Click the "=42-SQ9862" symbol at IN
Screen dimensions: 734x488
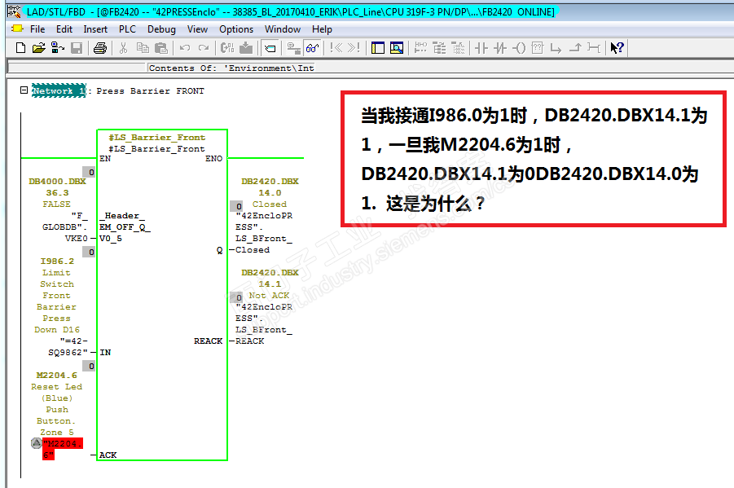click(x=68, y=346)
